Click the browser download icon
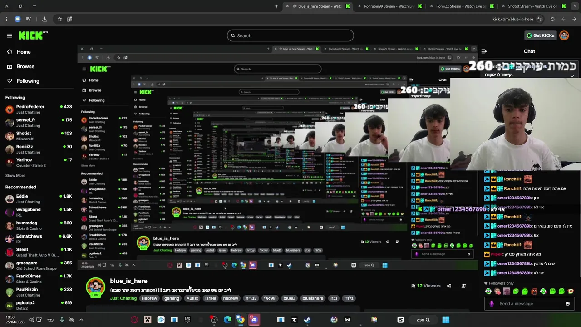The height and width of the screenshot is (327, 581). click(x=44, y=19)
